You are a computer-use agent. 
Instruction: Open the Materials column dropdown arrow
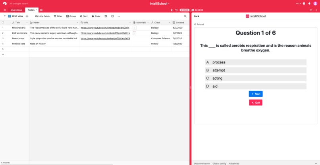pos(148,23)
